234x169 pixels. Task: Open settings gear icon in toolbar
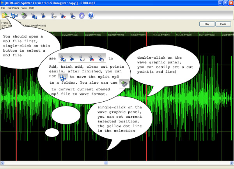[x=82, y=16]
